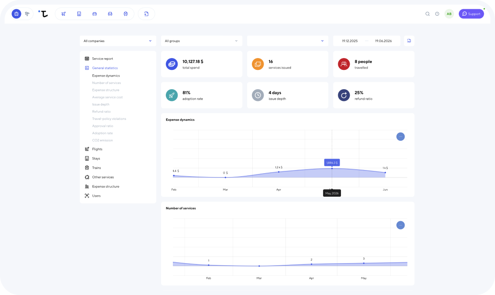
Task: Go to Travel-policy violations link
Action: 109,118
